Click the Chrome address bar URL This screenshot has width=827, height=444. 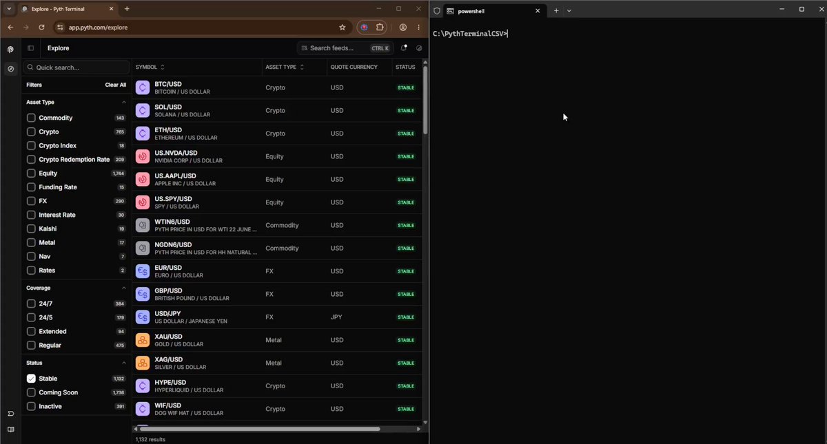[x=98, y=28]
